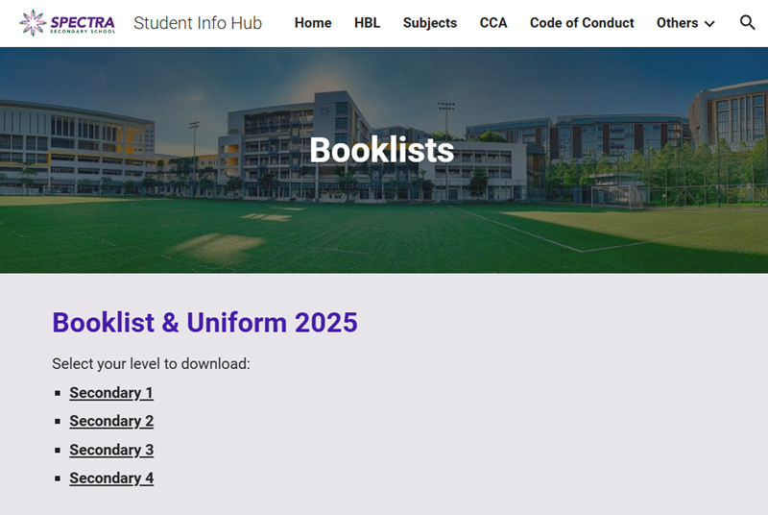Open the HBL nav item
768x515 pixels.
367,23
